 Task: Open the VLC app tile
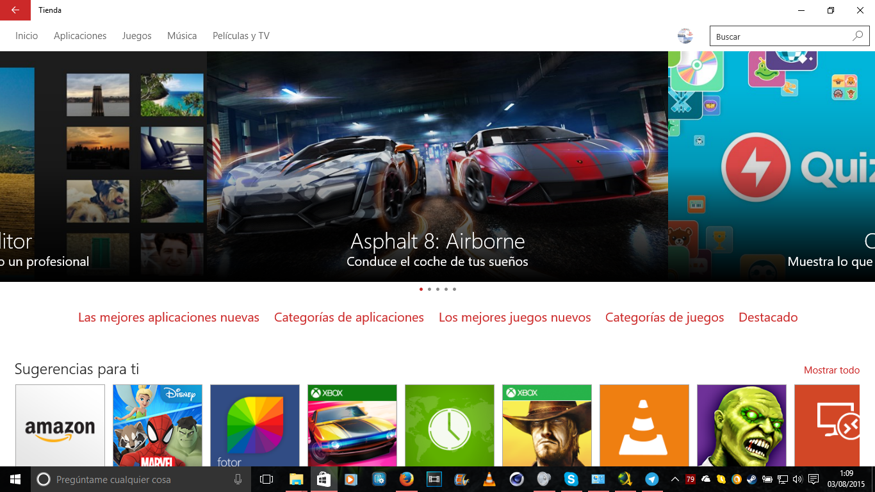(644, 425)
